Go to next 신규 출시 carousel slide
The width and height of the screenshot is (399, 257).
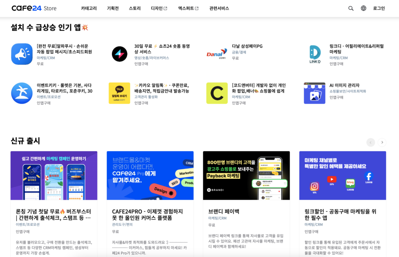tap(382, 143)
